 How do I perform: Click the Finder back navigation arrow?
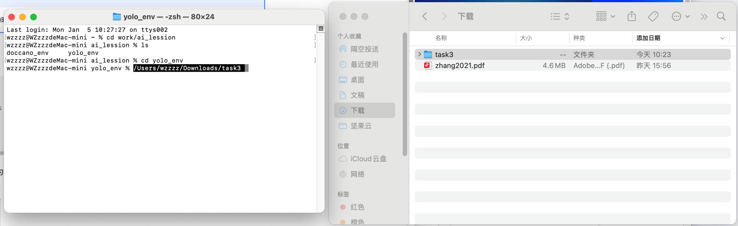pos(424,16)
